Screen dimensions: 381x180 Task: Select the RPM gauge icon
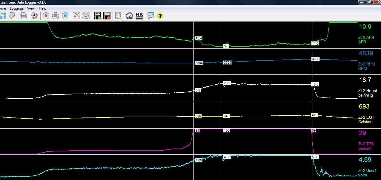[x=128, y=16]
